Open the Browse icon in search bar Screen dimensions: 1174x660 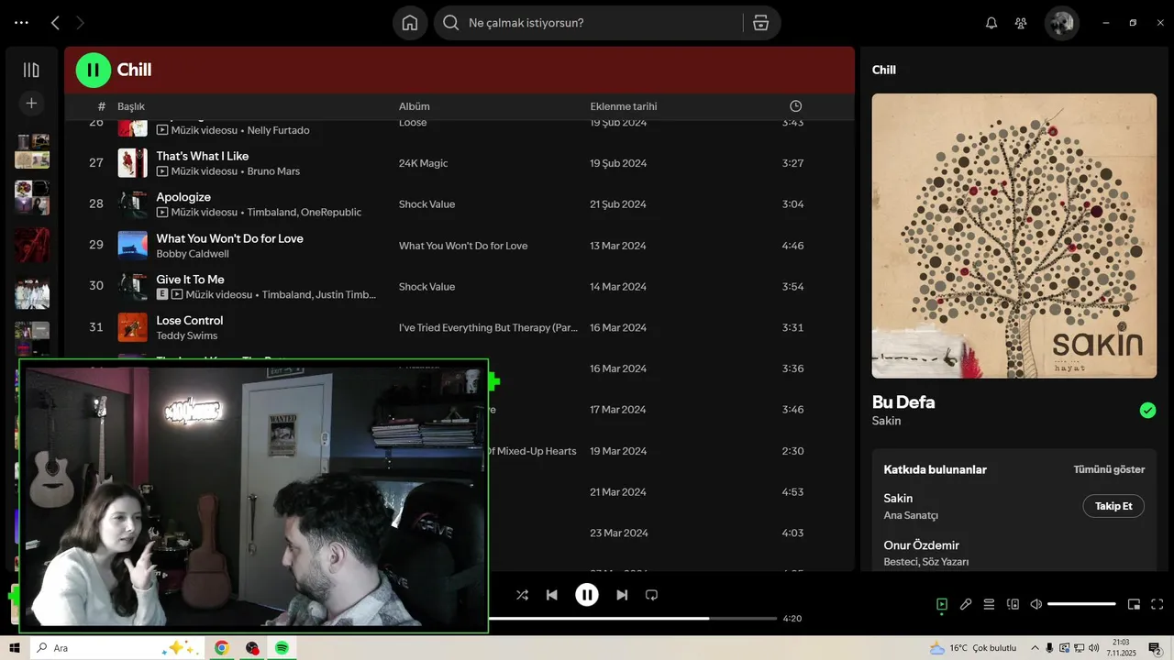point(760,23)
